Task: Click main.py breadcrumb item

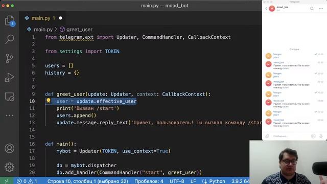Action: [x=43, y=30]
